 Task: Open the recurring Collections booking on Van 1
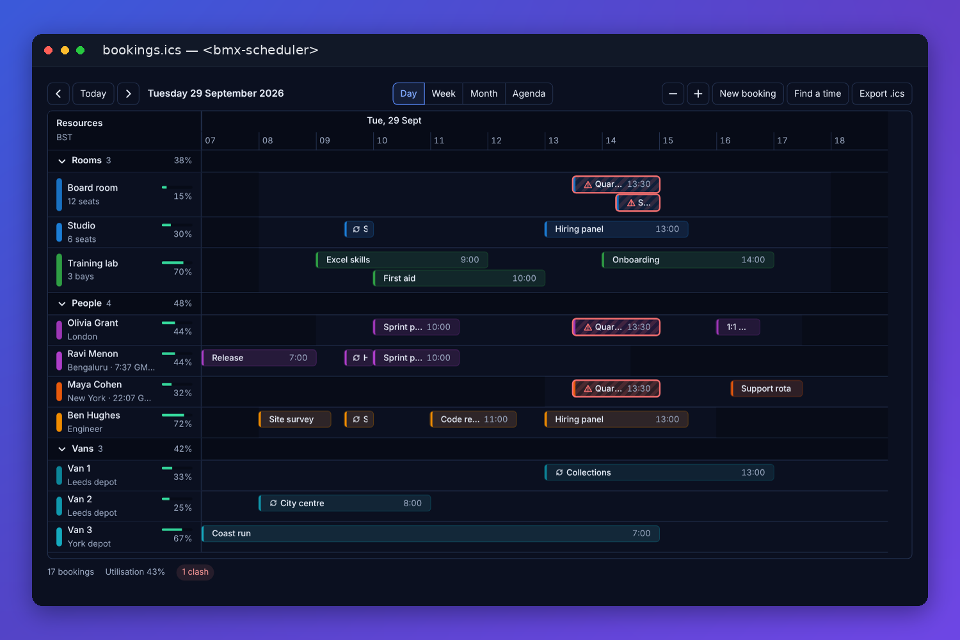[659, 472]
